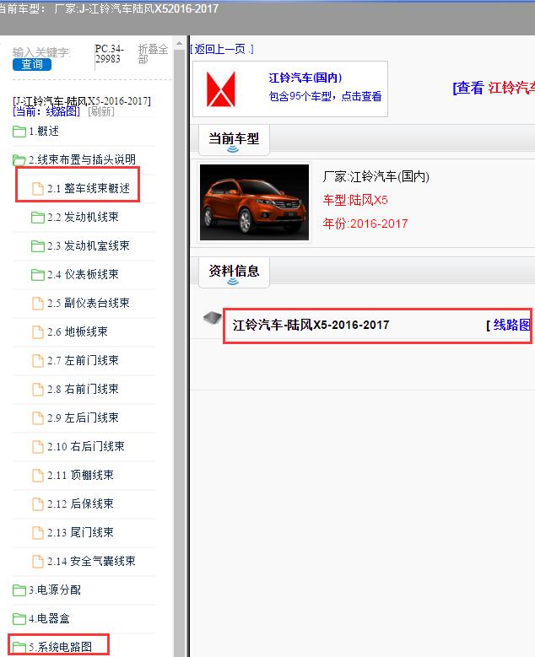Click the 返回上一页 back link
The image size is (535, 657).
[221, 50]
